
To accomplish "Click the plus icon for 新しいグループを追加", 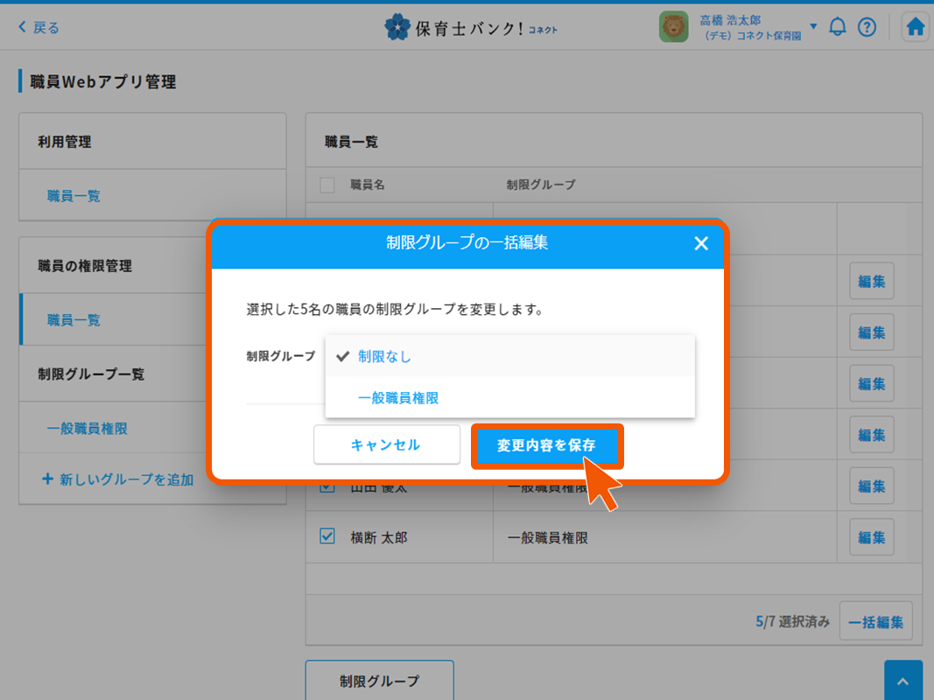I will coord(47,479).
